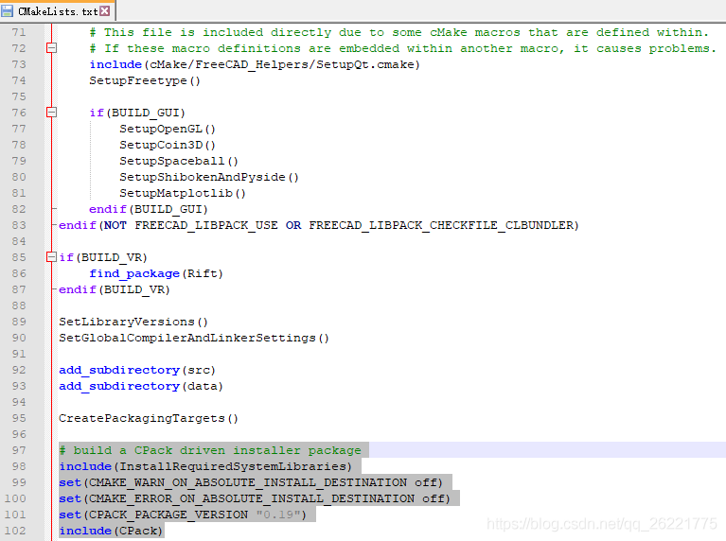726x541 pixels.
Task: Collapse the if(BUILD_GUI) fold at line 76
Action: pos(52,112)
